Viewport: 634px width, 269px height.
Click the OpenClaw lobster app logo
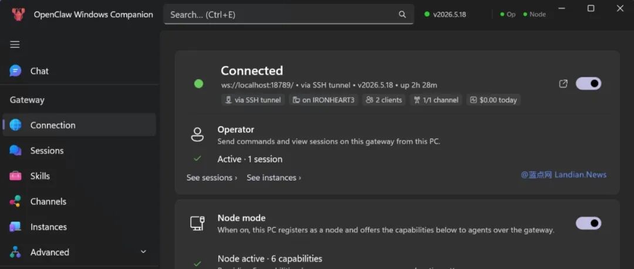click(18, 15)
